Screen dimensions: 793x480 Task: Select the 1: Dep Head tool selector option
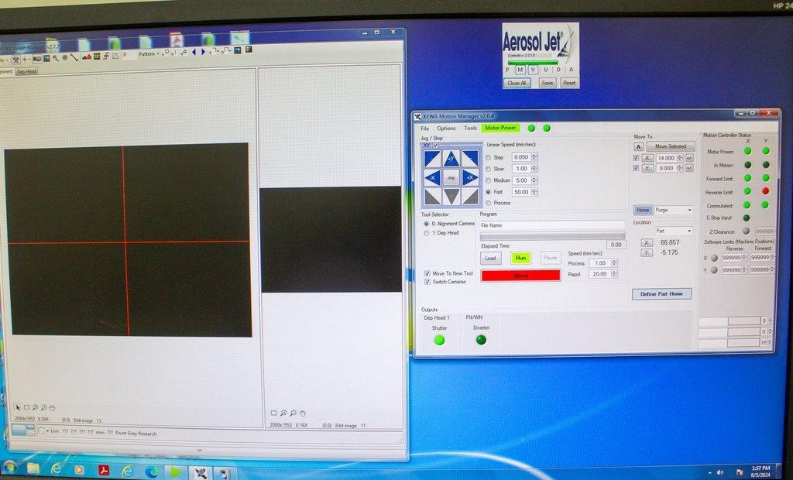[427, 233]
